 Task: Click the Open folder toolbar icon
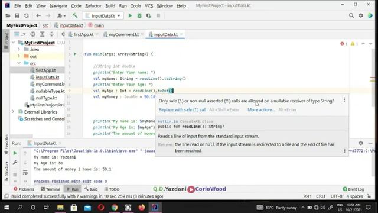tap(8, 16)
